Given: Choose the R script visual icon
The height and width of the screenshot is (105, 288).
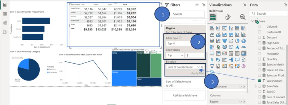Looking at the screenshot, I should [x=212, y=60].
